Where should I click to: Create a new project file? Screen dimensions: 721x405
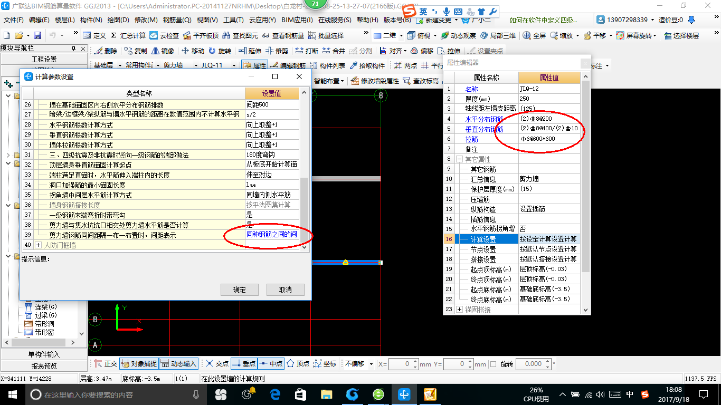[x=6, y=35]
